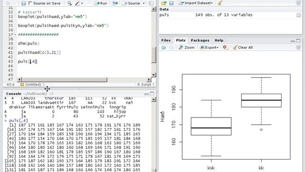
Task: Show the previous plot arrow
Action: click(x=163, y=47)
